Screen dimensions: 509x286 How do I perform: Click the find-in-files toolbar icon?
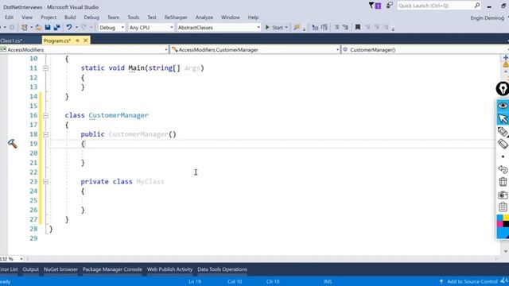pyautogui.click(x=297, y=28)
